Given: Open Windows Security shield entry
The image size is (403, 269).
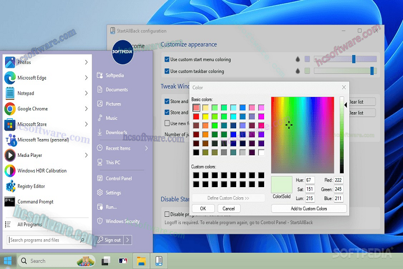Looking at the screenshot, I should point(119,221).
